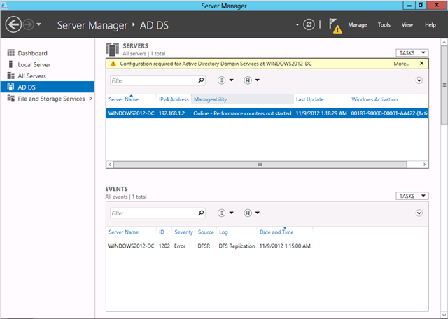Screen dimensions: 448x319
Task: Click the search magnifier in Servers filter
Action: [201, 80]
